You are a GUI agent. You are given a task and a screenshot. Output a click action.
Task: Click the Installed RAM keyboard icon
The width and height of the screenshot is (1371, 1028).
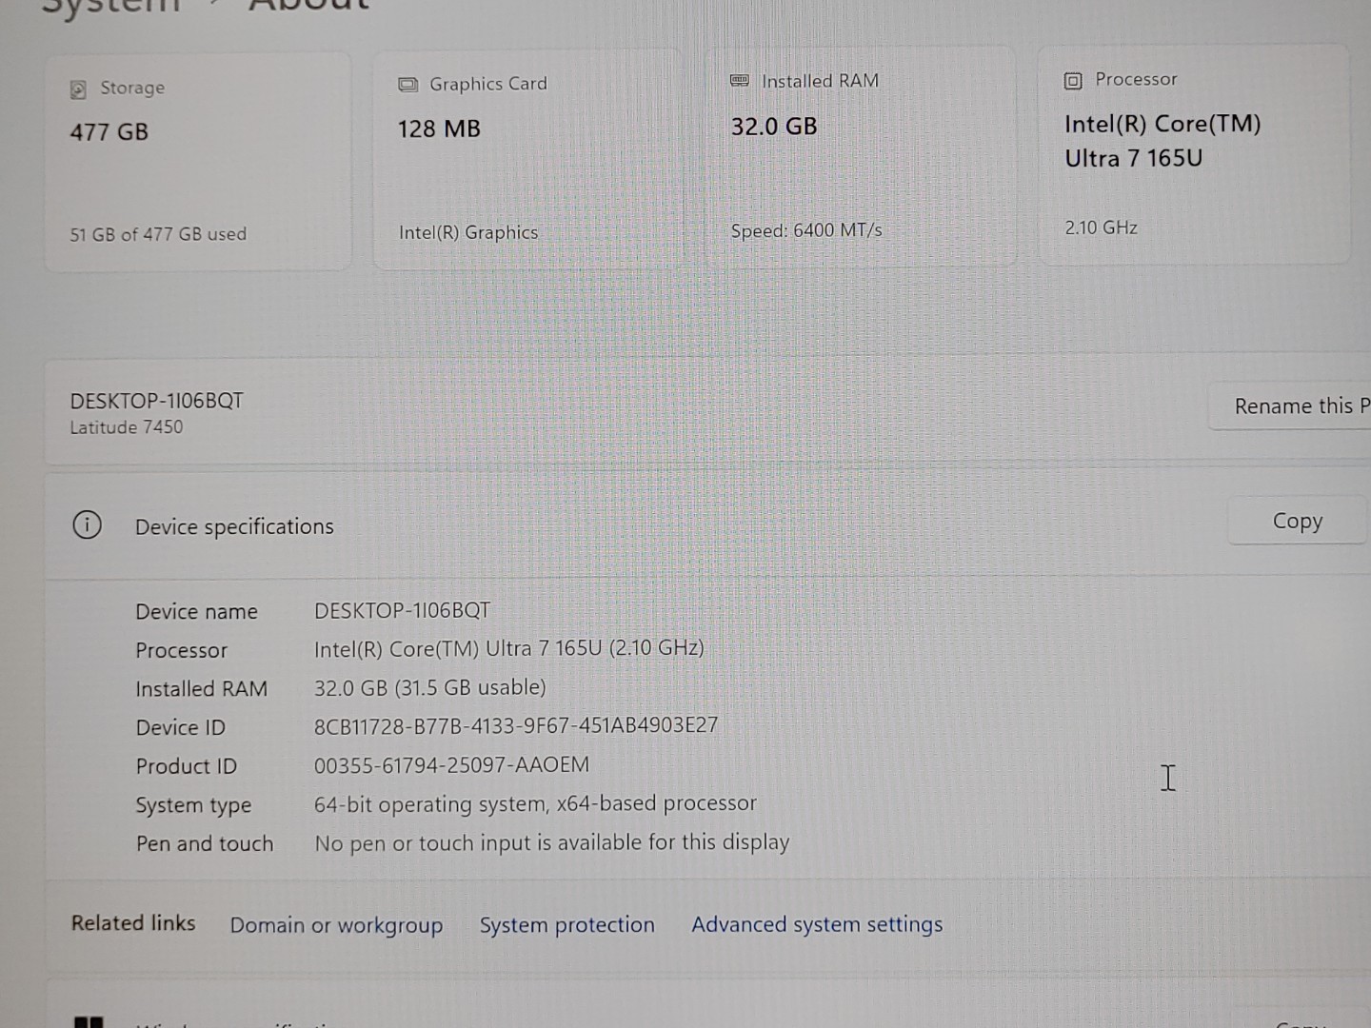pos(739,81)
